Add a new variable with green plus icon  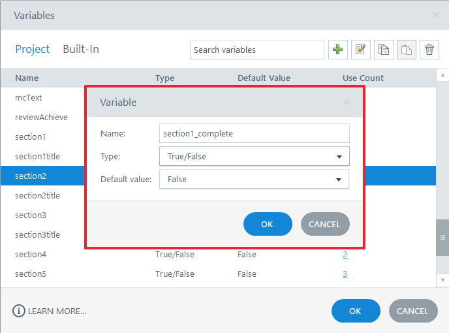[338, 50]
